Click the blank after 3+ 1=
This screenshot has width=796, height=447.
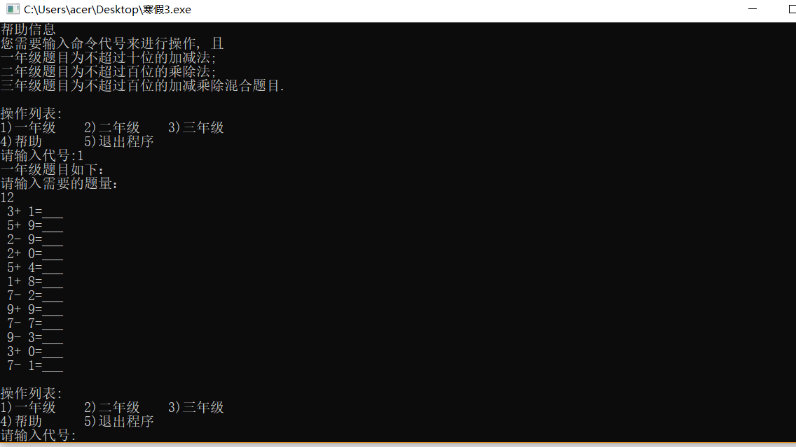point(53,212)
